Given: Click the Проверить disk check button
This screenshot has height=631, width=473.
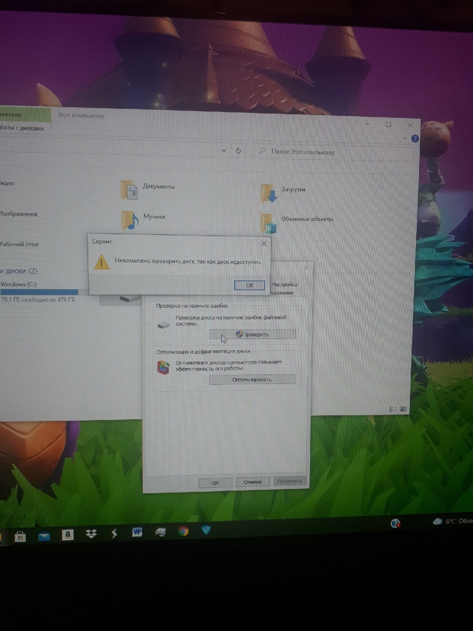Looking at the screenshot, I should point(252,334).
